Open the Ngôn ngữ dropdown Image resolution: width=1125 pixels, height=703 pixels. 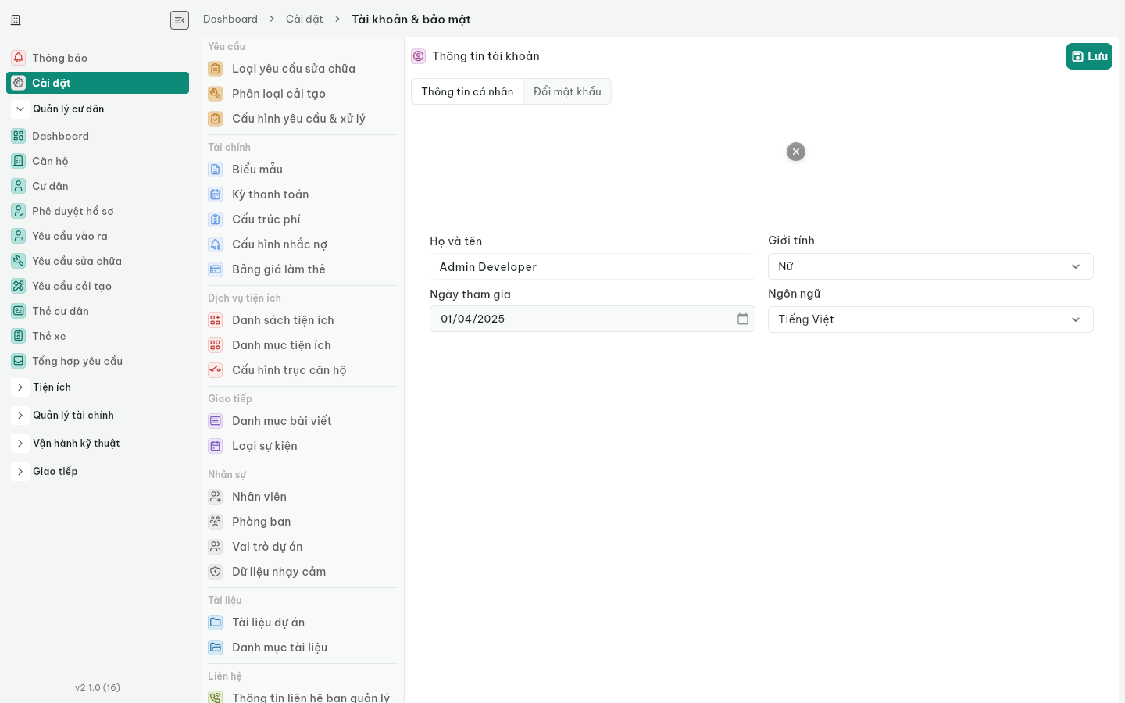pos(930,319)
